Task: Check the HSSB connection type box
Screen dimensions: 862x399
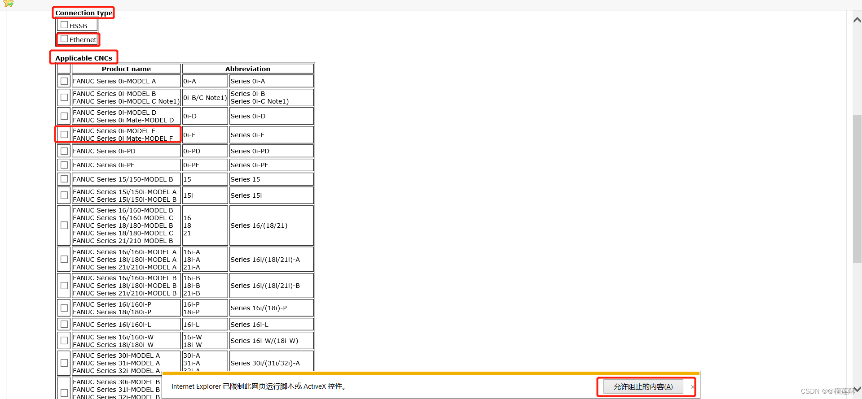Action: pos(64,25)
